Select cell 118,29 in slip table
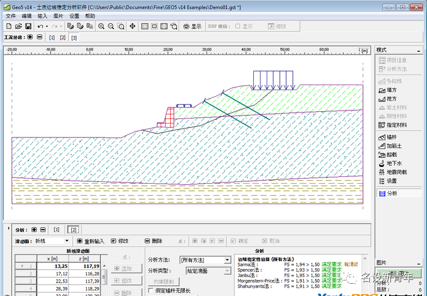The width and height of the screenshot is (427, 296). coord(85,288)
